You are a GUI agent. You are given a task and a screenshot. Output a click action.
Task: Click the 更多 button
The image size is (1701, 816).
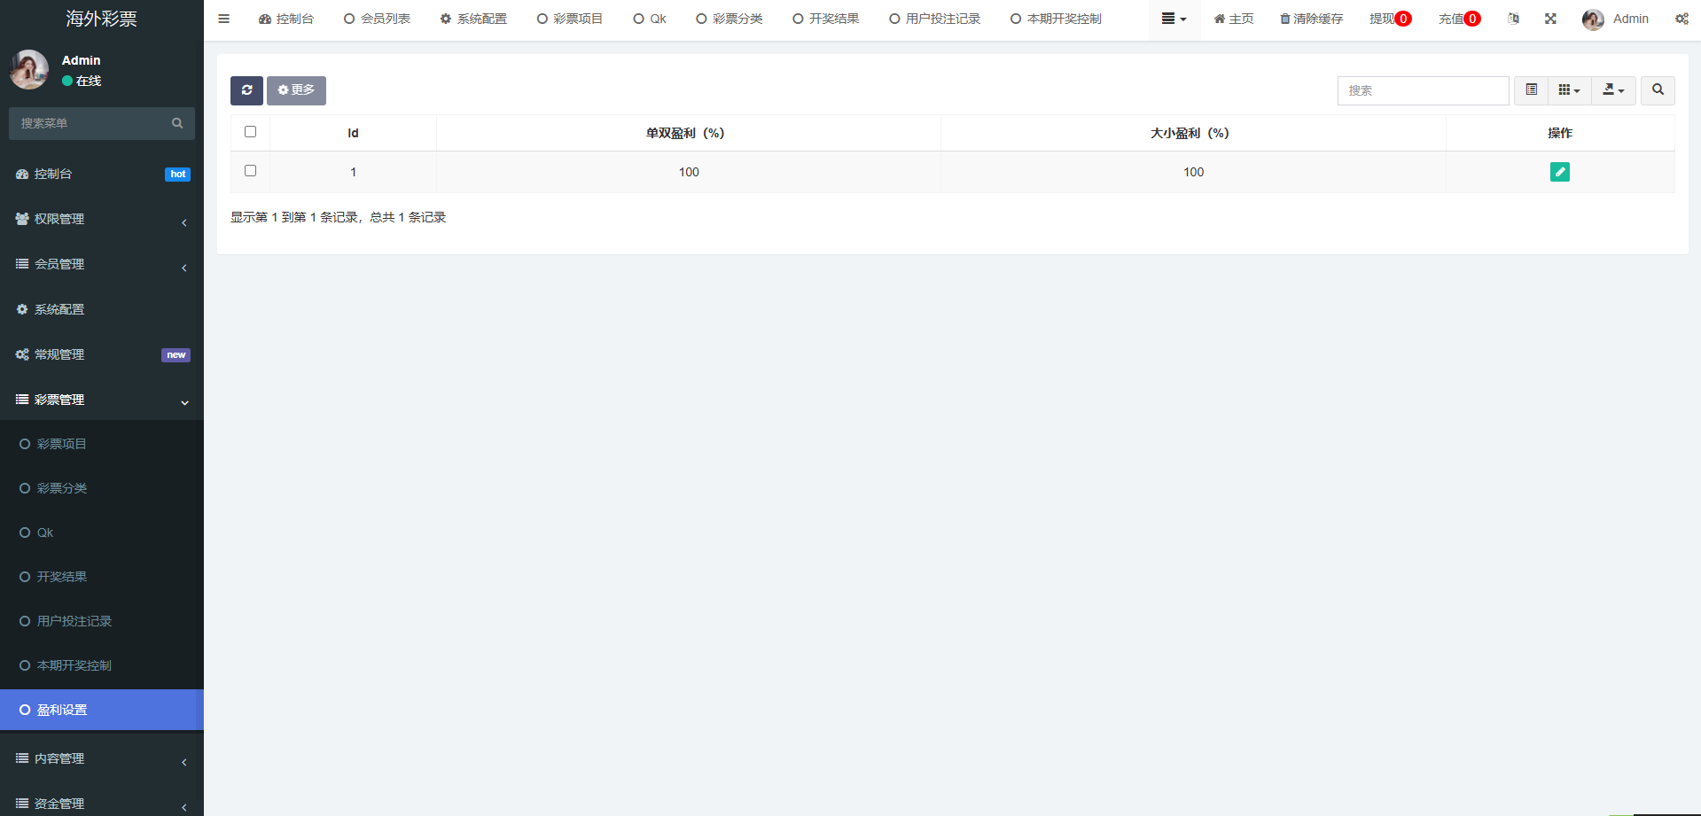[x=296, y=90]
